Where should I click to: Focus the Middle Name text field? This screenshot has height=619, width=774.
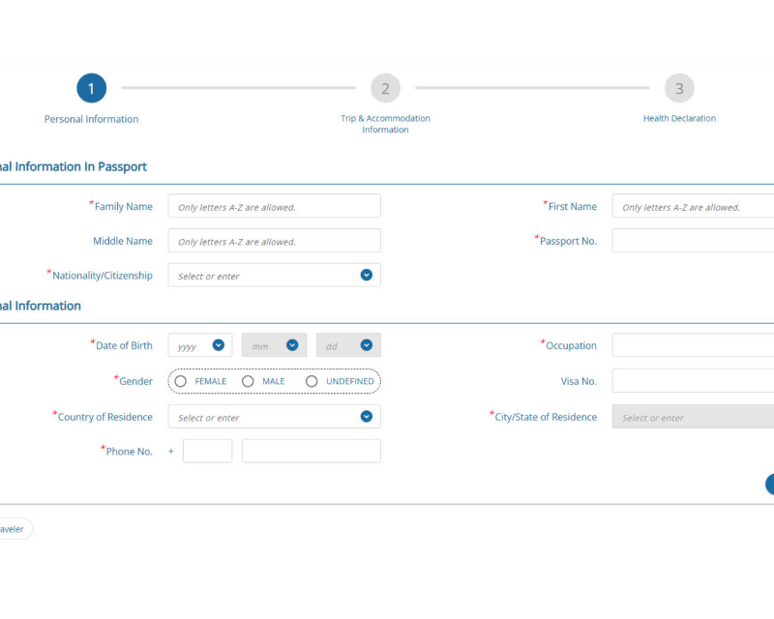click(x=274, y=241)
